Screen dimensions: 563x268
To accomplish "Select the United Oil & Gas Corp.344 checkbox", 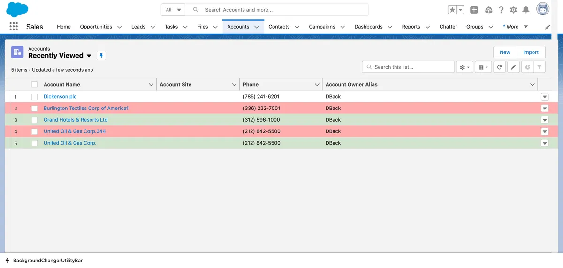I will click(34, 132).
